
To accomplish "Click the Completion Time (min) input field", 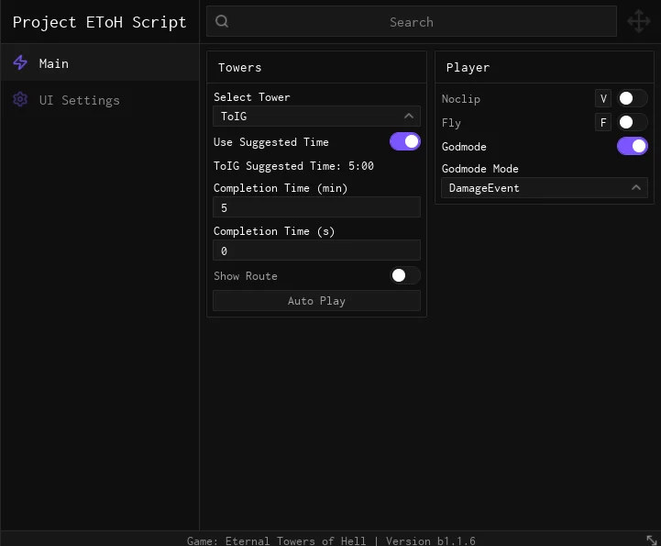I will click(x=316, y=207).
